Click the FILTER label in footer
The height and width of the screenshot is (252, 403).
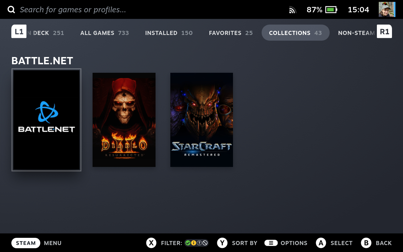[x=171, y=243]
